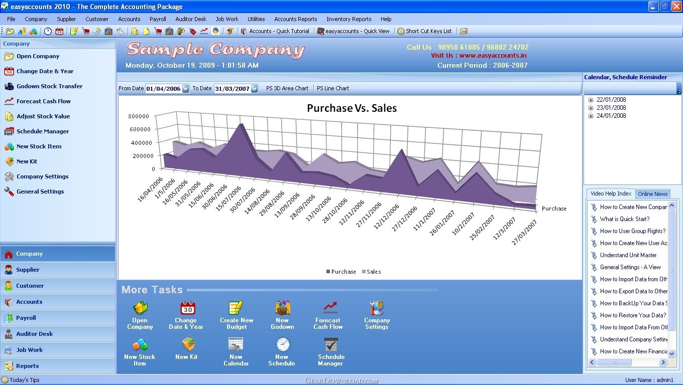Open the From Date dropdown arrow

tap(185, 89)
